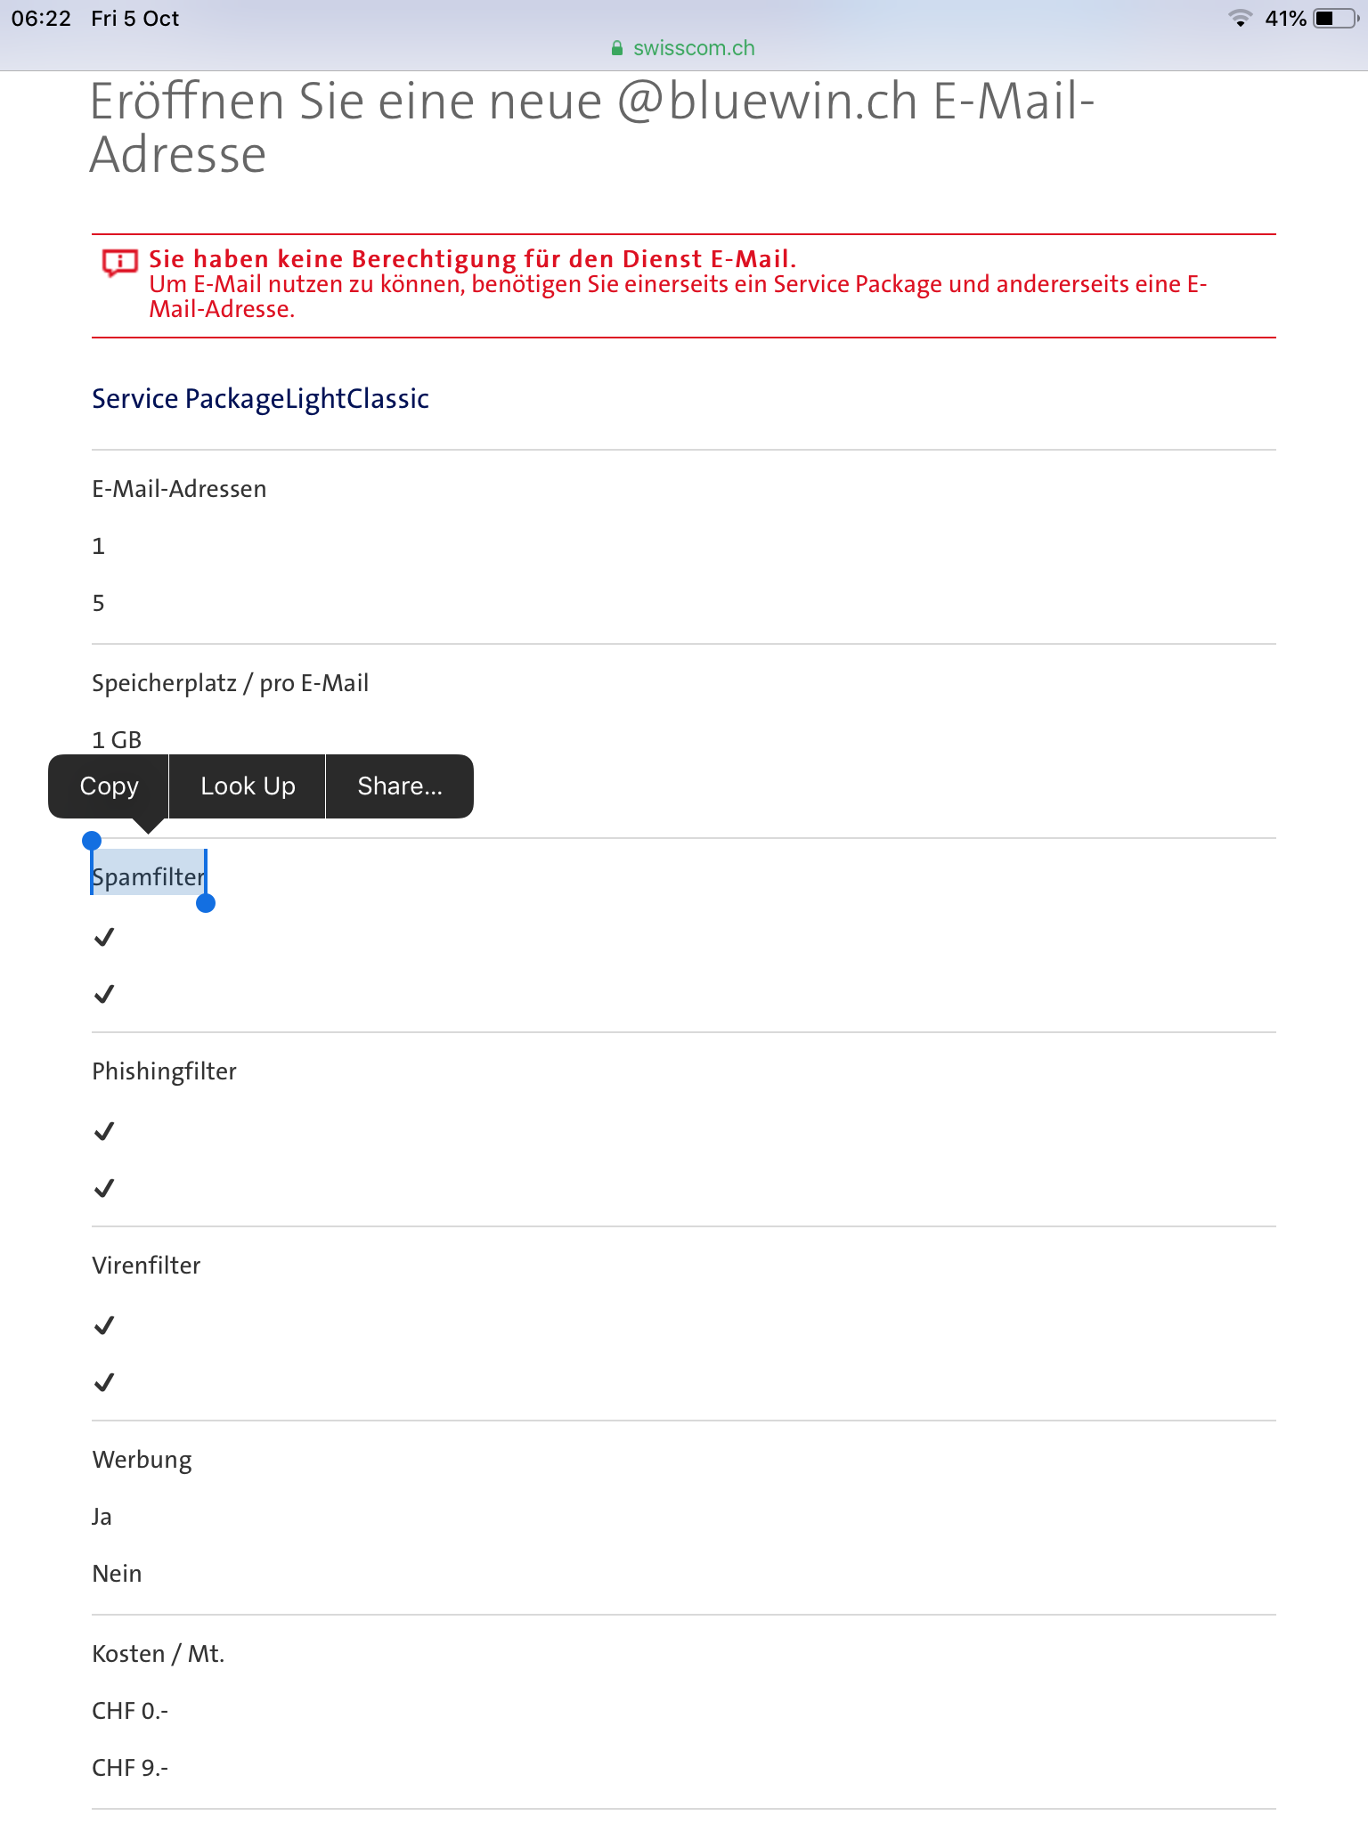Tap the selection end handle below Spamfilter
This screenshot has width=1368, height=1824.
click(206, 903)
